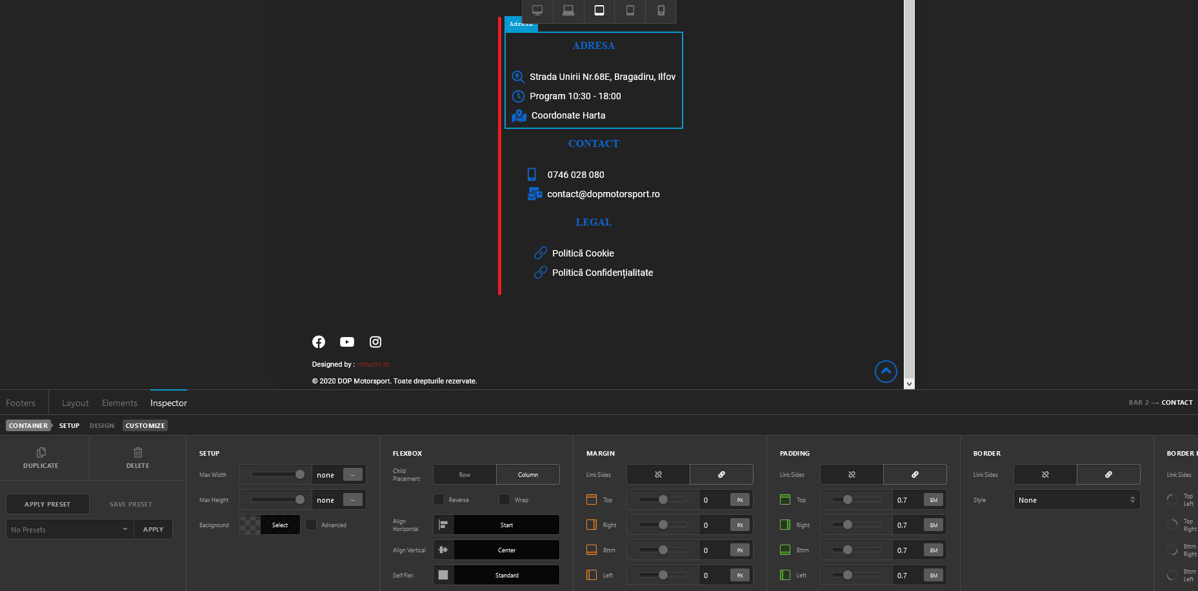Switch to the Layout tab
The width and height of the screenshot is (1198, 591).
point(75,403)
